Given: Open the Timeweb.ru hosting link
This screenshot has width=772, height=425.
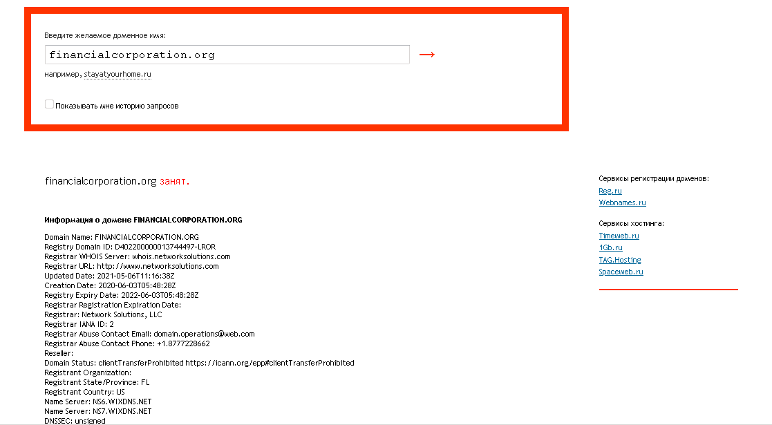Looking at the screenshot, I should pos(619,236).
